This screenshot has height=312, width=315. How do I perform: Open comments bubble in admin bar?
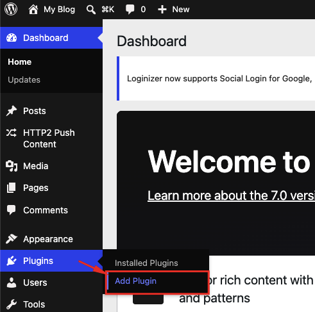[130, 10]
